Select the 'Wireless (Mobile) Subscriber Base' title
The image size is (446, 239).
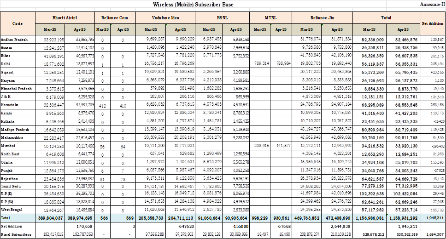[x=193, y=5]
